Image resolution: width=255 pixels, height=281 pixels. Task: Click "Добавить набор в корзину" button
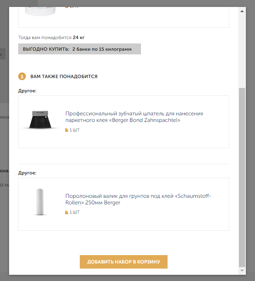[x=123, y=262]
